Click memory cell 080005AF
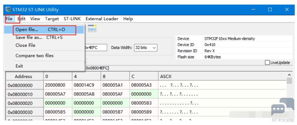 tap(115, 94)
